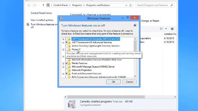The width and height of the screenshot is (198, 111).
Task: Select Internet Information Services Hostable Web Core
Action: (x=97, y=60)
